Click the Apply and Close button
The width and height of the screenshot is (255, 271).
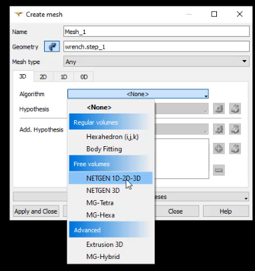36,211
